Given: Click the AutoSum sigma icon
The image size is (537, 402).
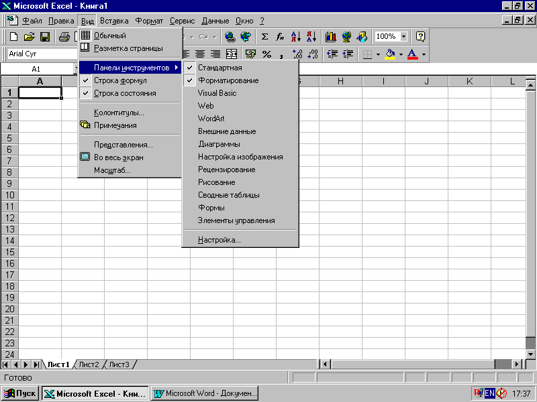Looking at the screenshot, I should (x=264, y=37).
